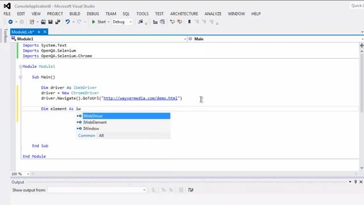The width and height of the screenshot is (364, 205).
Task: Open the TEAM menu
Action: pyautogui.click(x=111, y=14)
